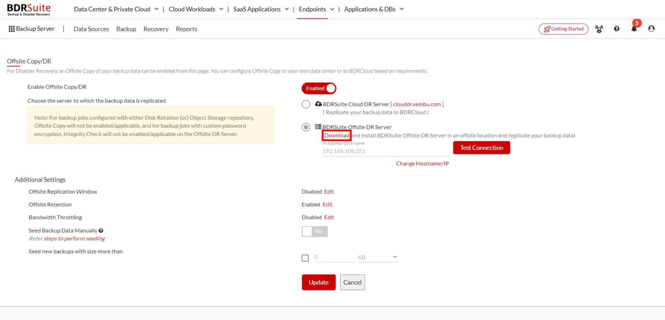Screen dimensions: 665x320
Task: Open the Backup Server grid menu icon
Action: point(11,29)
